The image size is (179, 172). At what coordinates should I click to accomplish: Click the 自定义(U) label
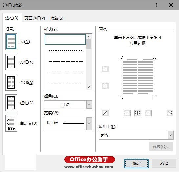coord(29,123)
